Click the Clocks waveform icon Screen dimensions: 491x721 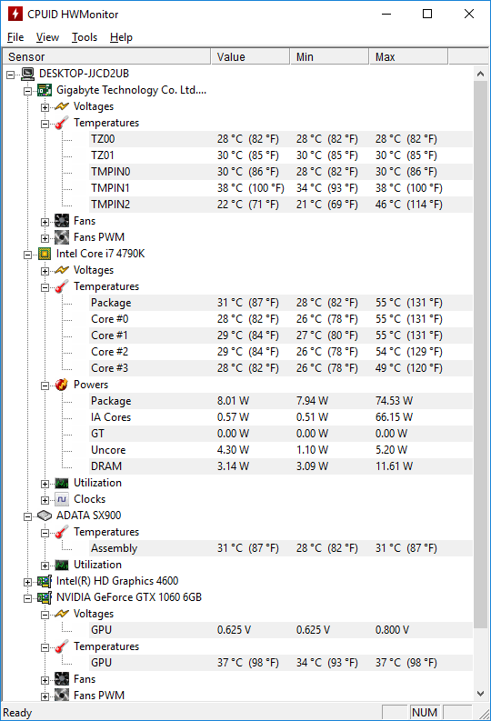pyautogui.click(x=62, y=499)
